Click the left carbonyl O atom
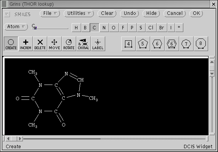The image size is (218, 152). pos(18,99)
